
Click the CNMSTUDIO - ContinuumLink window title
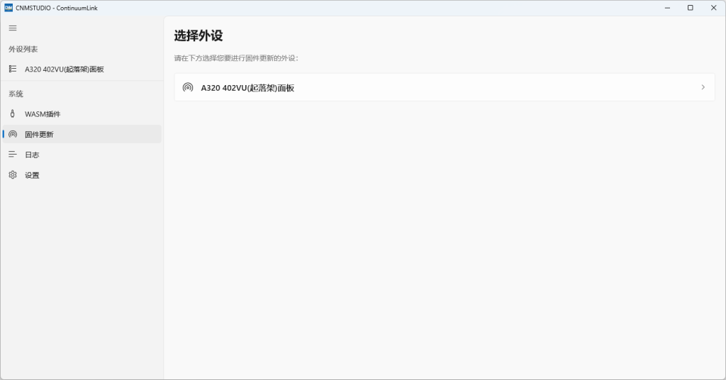[x=57, y=8]
